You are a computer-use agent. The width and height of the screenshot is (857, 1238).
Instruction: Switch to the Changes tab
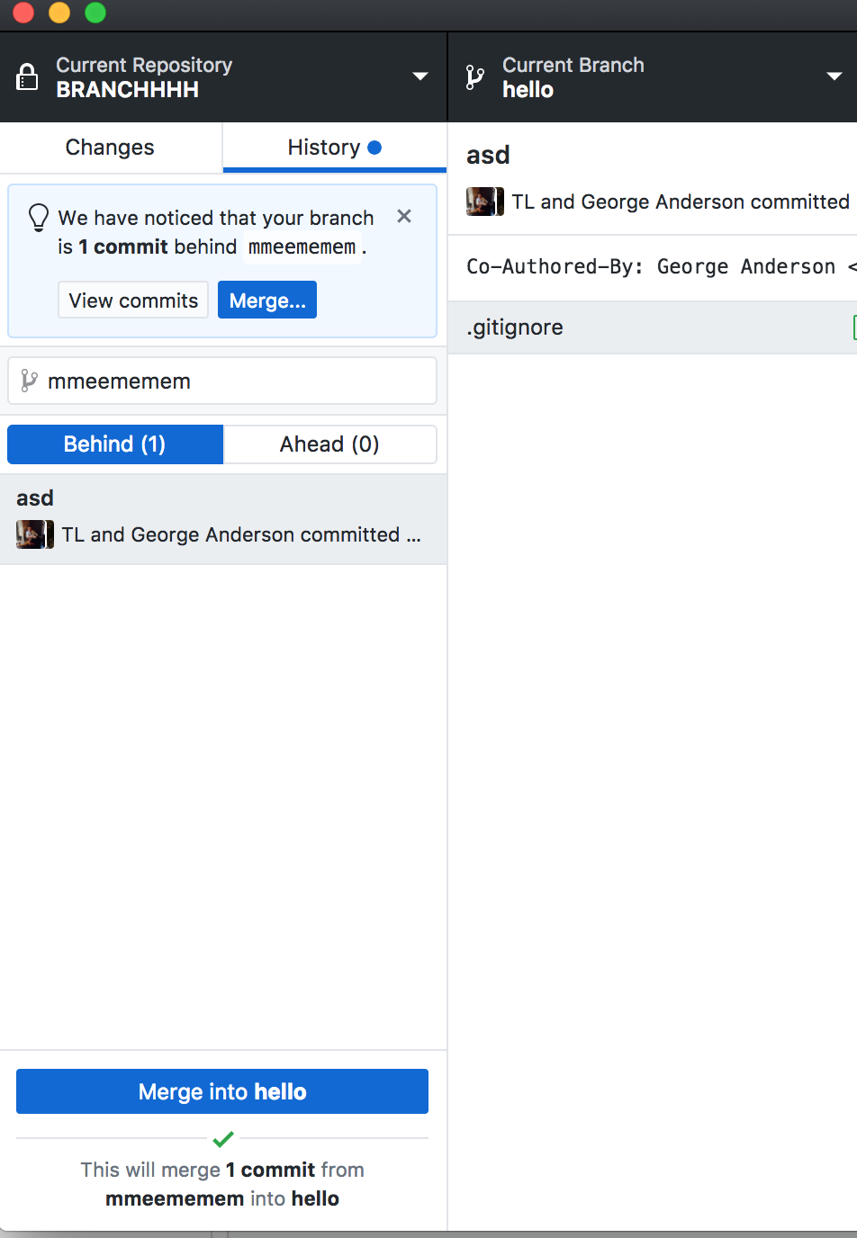[x=109, y=147]
